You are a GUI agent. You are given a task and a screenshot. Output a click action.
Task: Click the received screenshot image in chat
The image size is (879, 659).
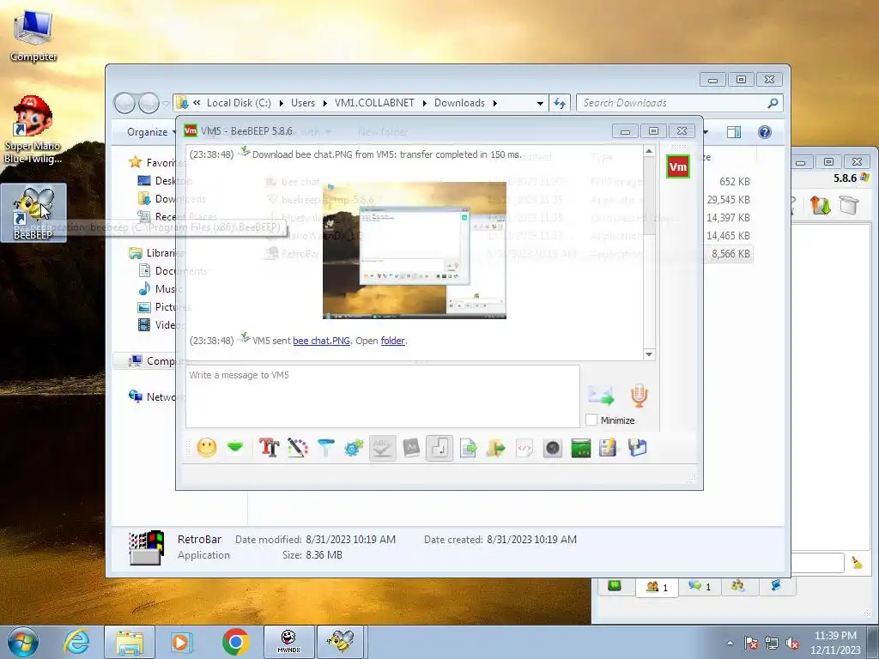pyautogui.click(x=415, y=251)
